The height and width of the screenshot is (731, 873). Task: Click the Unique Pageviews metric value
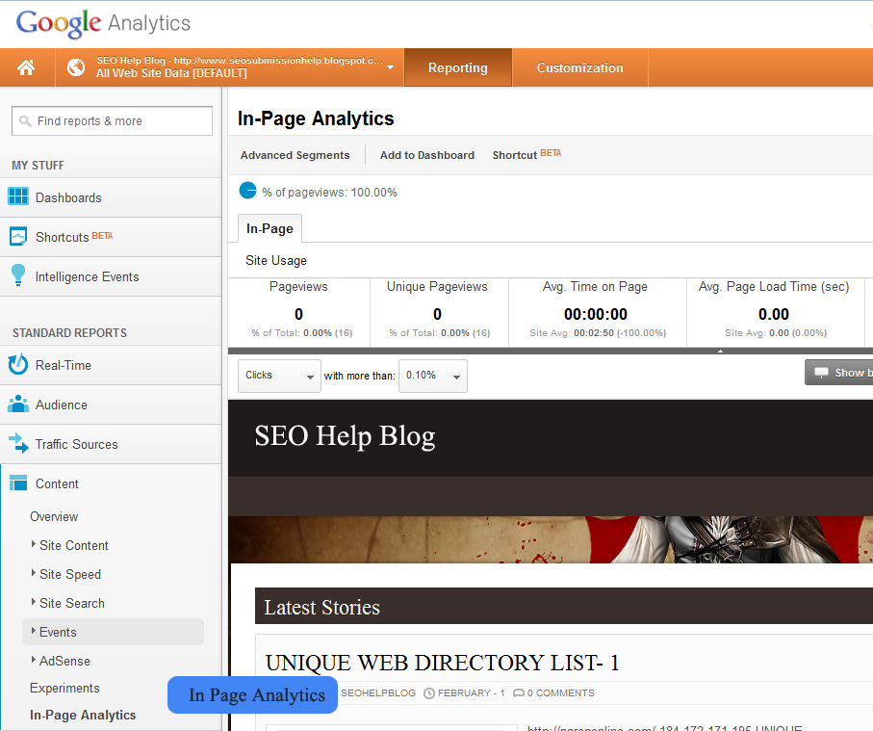[x=438, y=314]
